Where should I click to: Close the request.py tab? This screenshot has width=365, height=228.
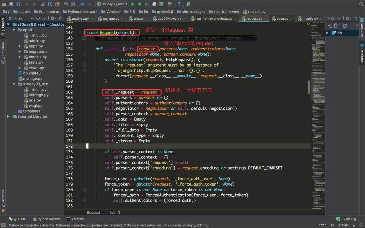[x=265, y=19]
